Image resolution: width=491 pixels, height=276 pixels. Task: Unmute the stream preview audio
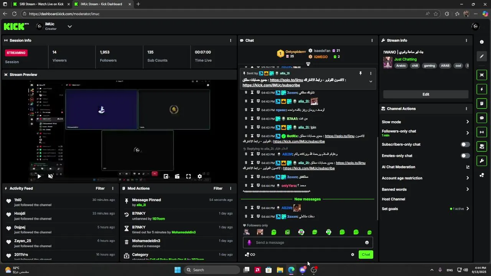(x=50, y=176)
